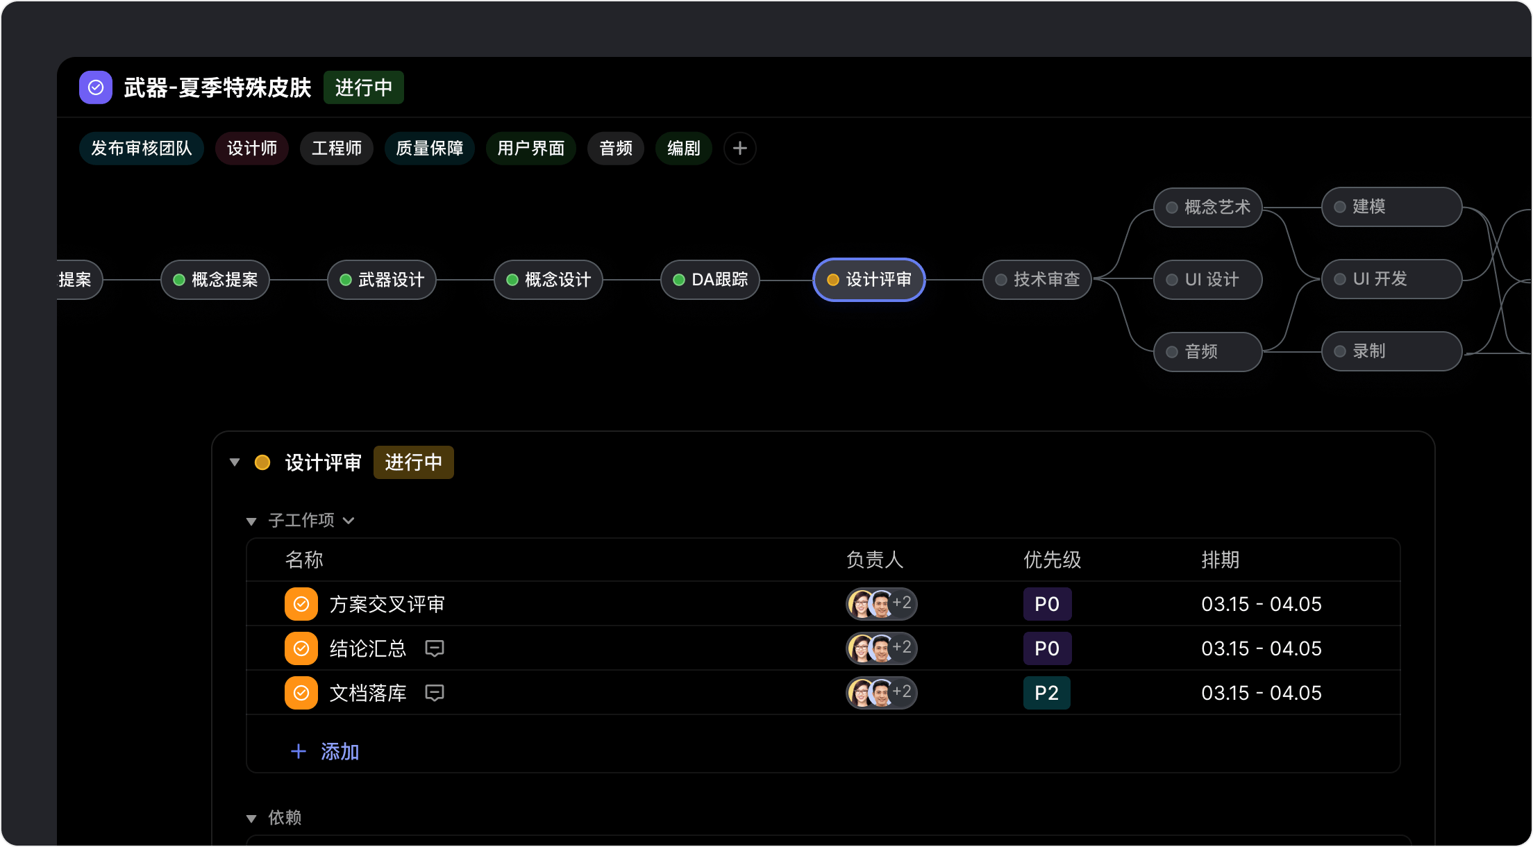Viewport: 1533px width, 847px height.
Task: Collapse the 依赖 section
Action: point(251,817)
